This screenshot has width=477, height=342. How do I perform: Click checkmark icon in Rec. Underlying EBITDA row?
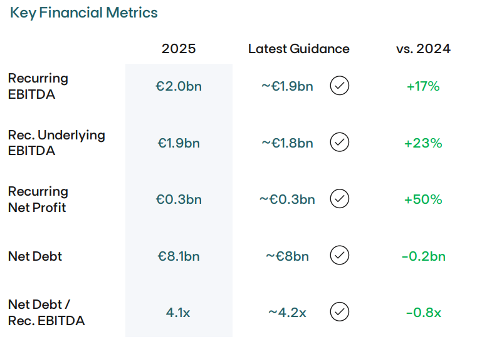tap(339, 143)
